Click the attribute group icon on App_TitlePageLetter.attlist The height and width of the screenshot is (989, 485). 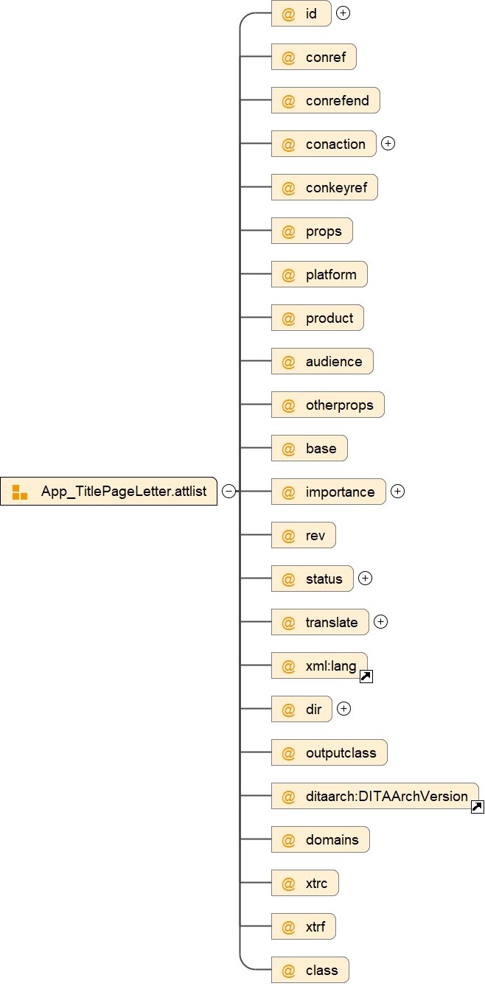tap(20, 492)
